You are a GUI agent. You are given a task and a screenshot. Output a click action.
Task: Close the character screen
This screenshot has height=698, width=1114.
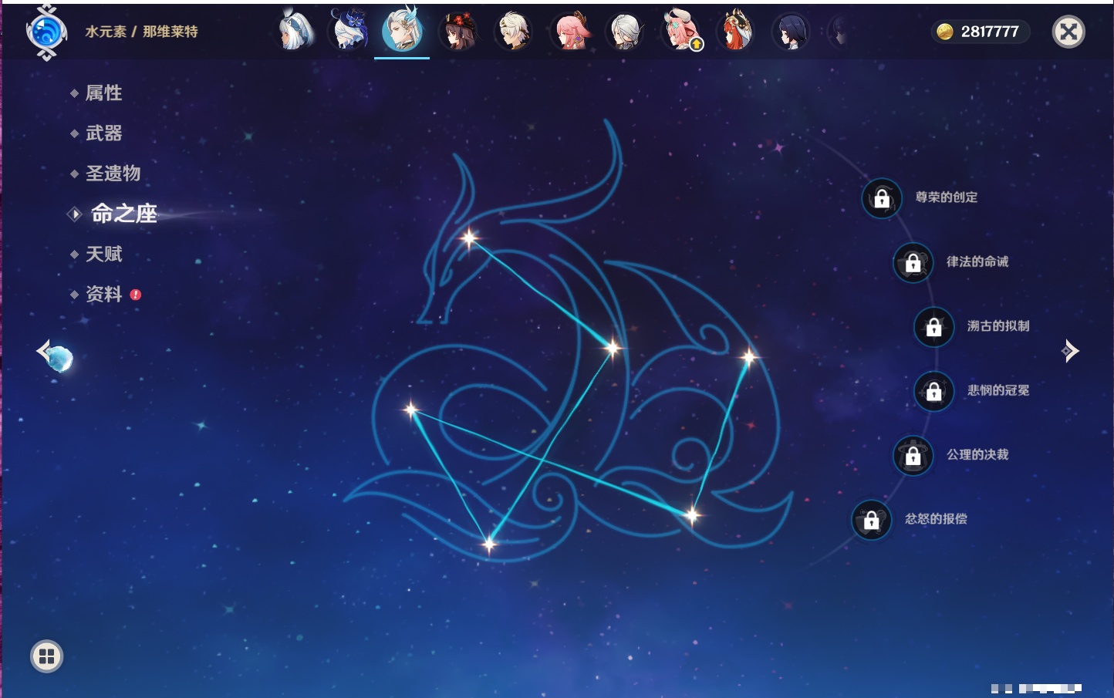[1068, 32]
